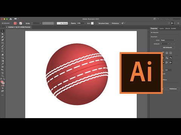
Task: Select the Type tool
Action: [x=3, y=49]
